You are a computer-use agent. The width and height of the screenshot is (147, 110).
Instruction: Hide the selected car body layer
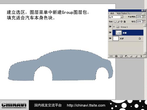[x=110, y=32]
